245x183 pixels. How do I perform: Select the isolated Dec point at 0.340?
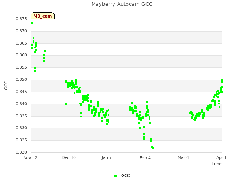point(66,104)
